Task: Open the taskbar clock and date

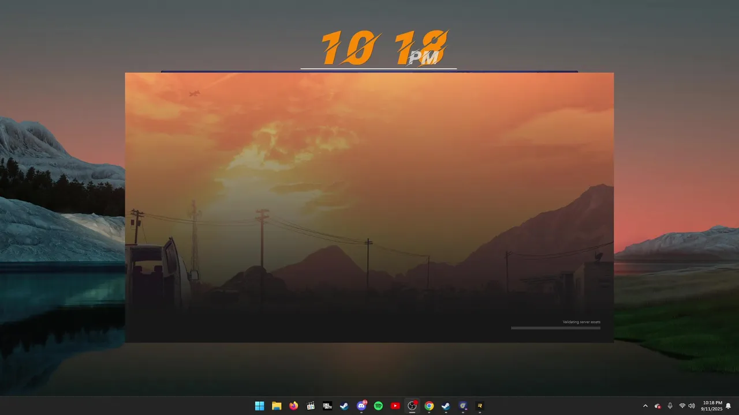Action: click(x=712, y=406)
